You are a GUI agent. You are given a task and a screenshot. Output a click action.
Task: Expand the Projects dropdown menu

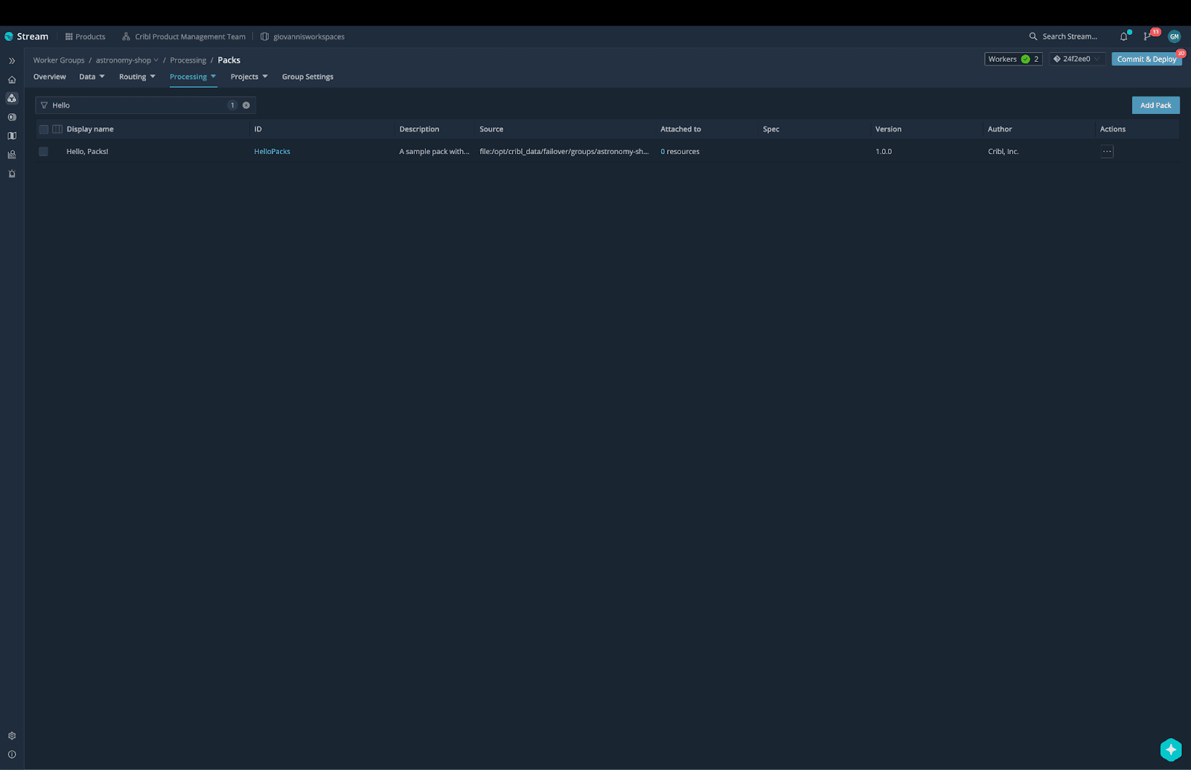coord(249,77)
